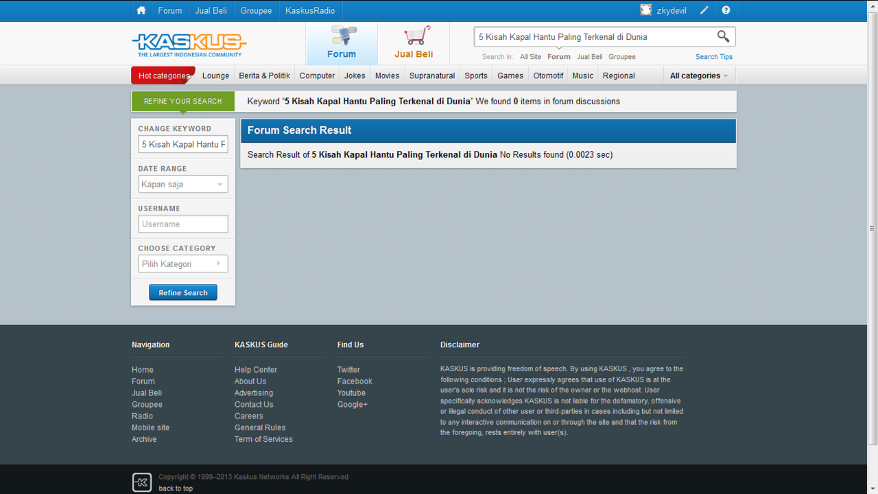Set search scope to All Site

[x=530, y=57]
